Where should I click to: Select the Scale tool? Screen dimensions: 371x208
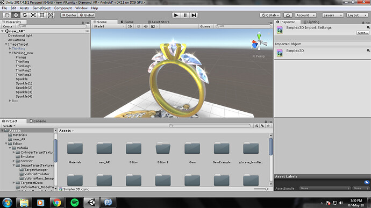click(x=33, y=15)
